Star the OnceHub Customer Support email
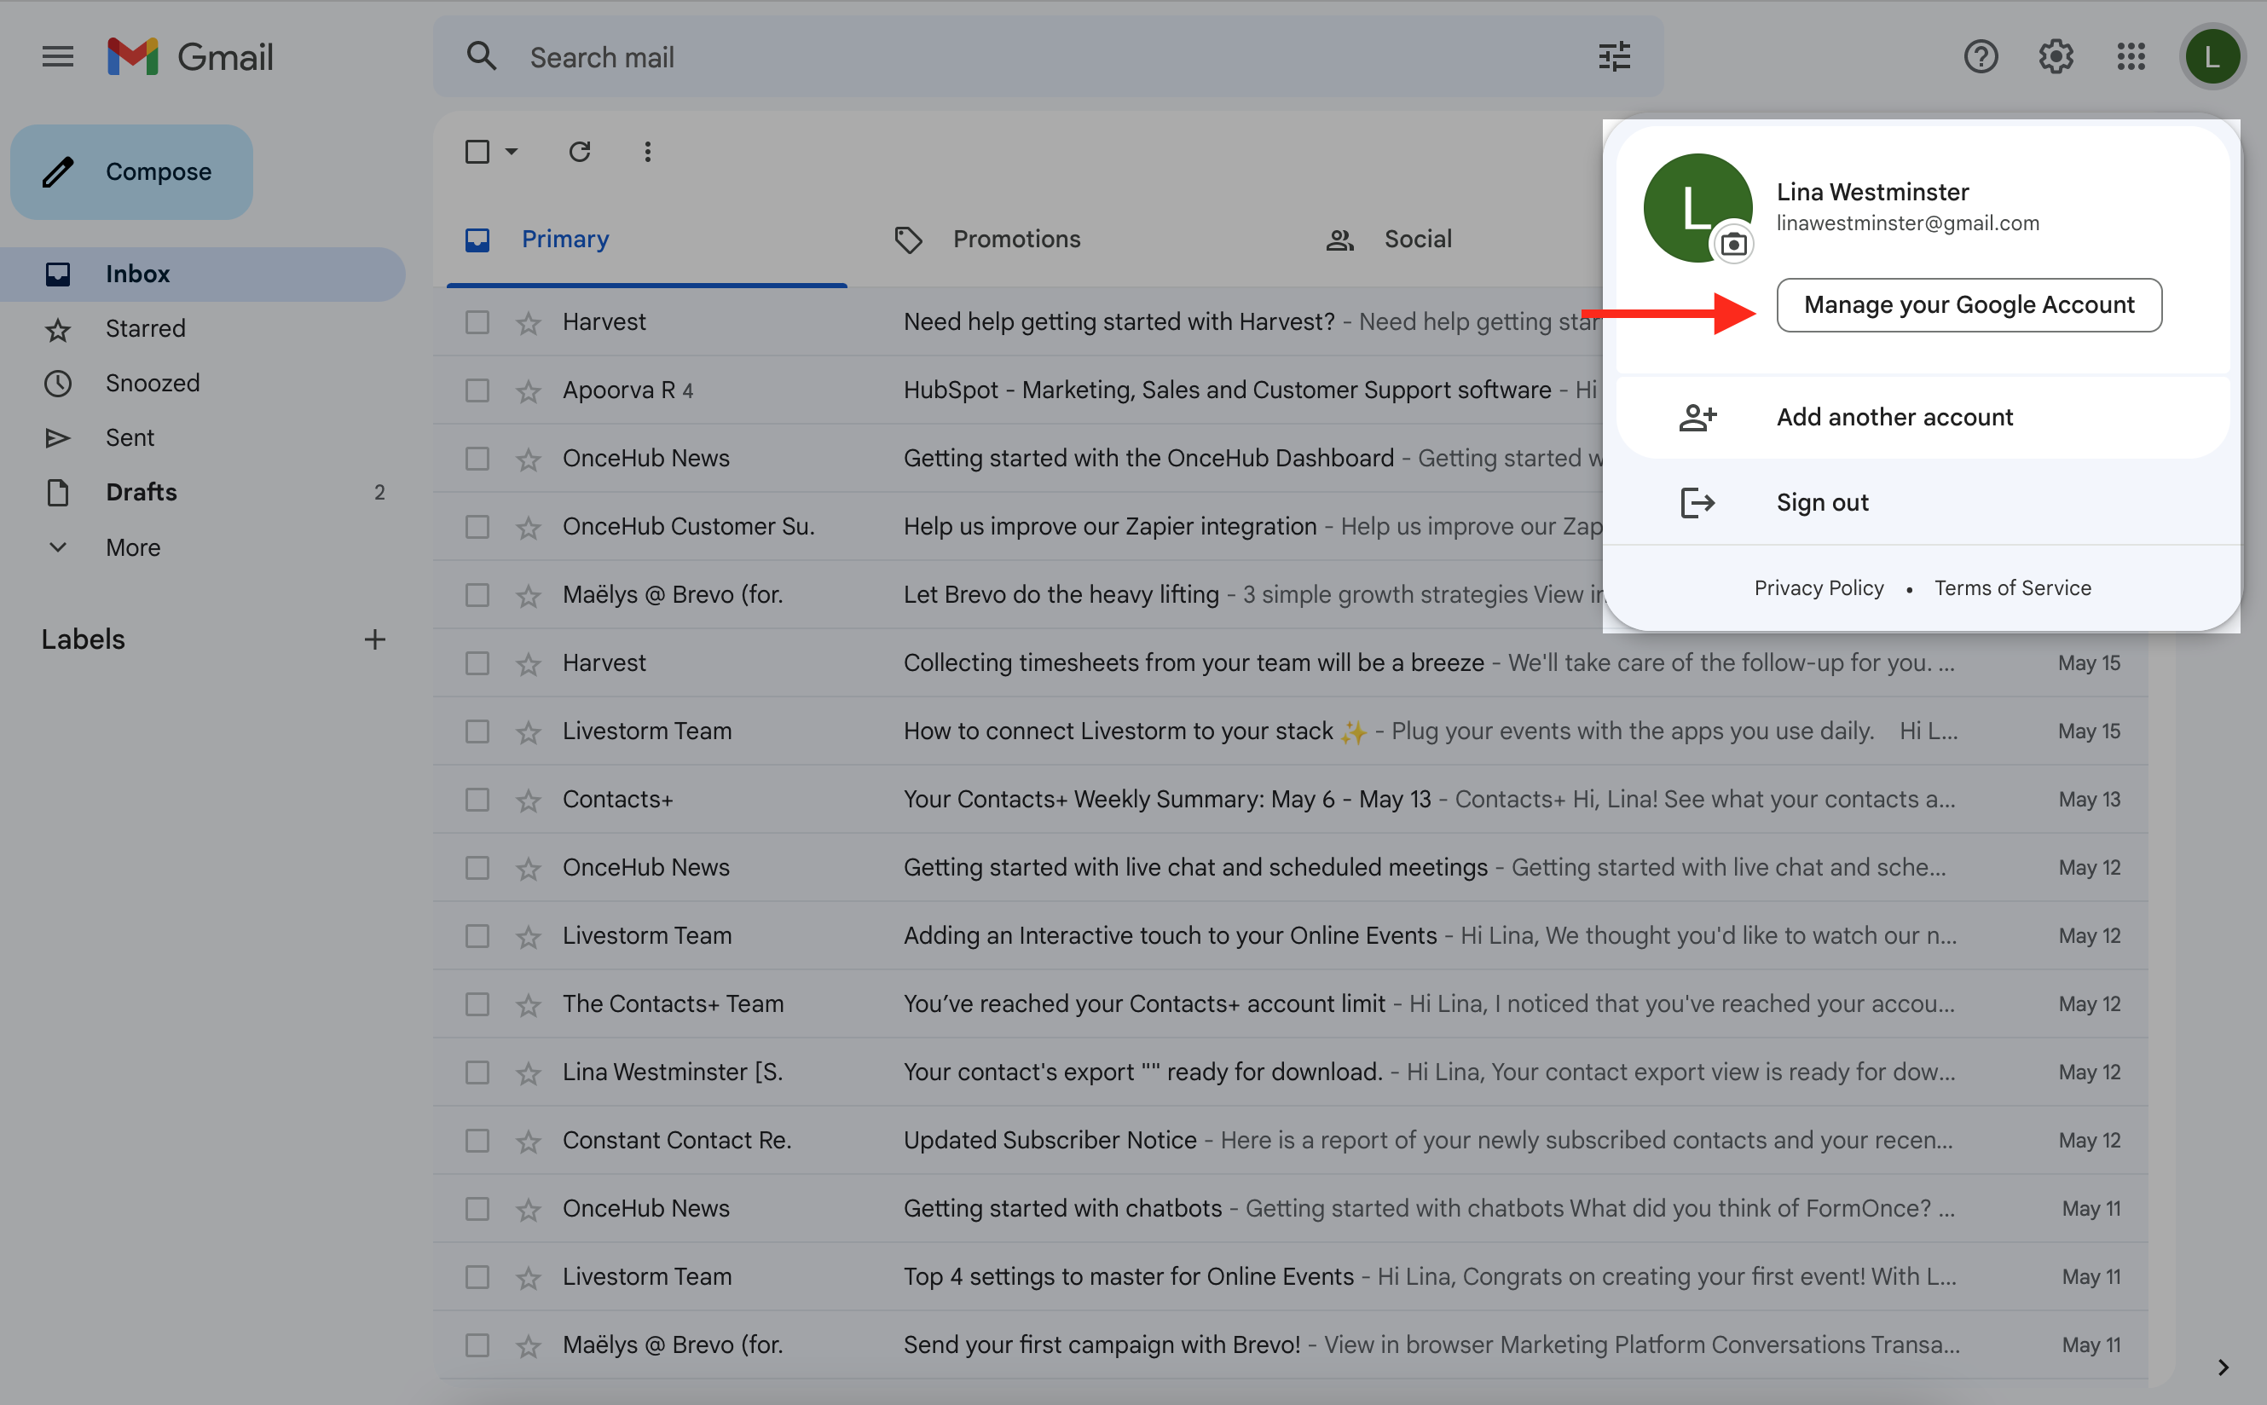The height and width of the screenshot is (1405, 2267). 529,527
